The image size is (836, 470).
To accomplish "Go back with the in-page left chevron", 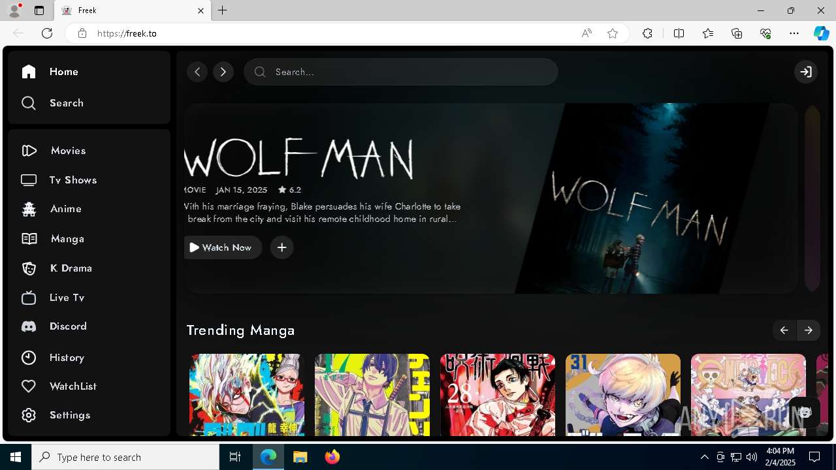I will point(197,72).
